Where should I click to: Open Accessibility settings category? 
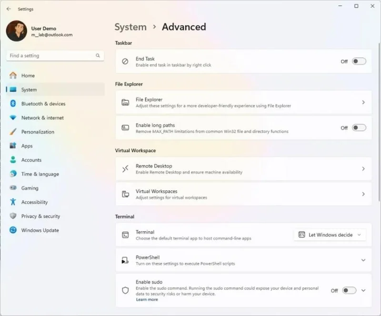(55, 202)
